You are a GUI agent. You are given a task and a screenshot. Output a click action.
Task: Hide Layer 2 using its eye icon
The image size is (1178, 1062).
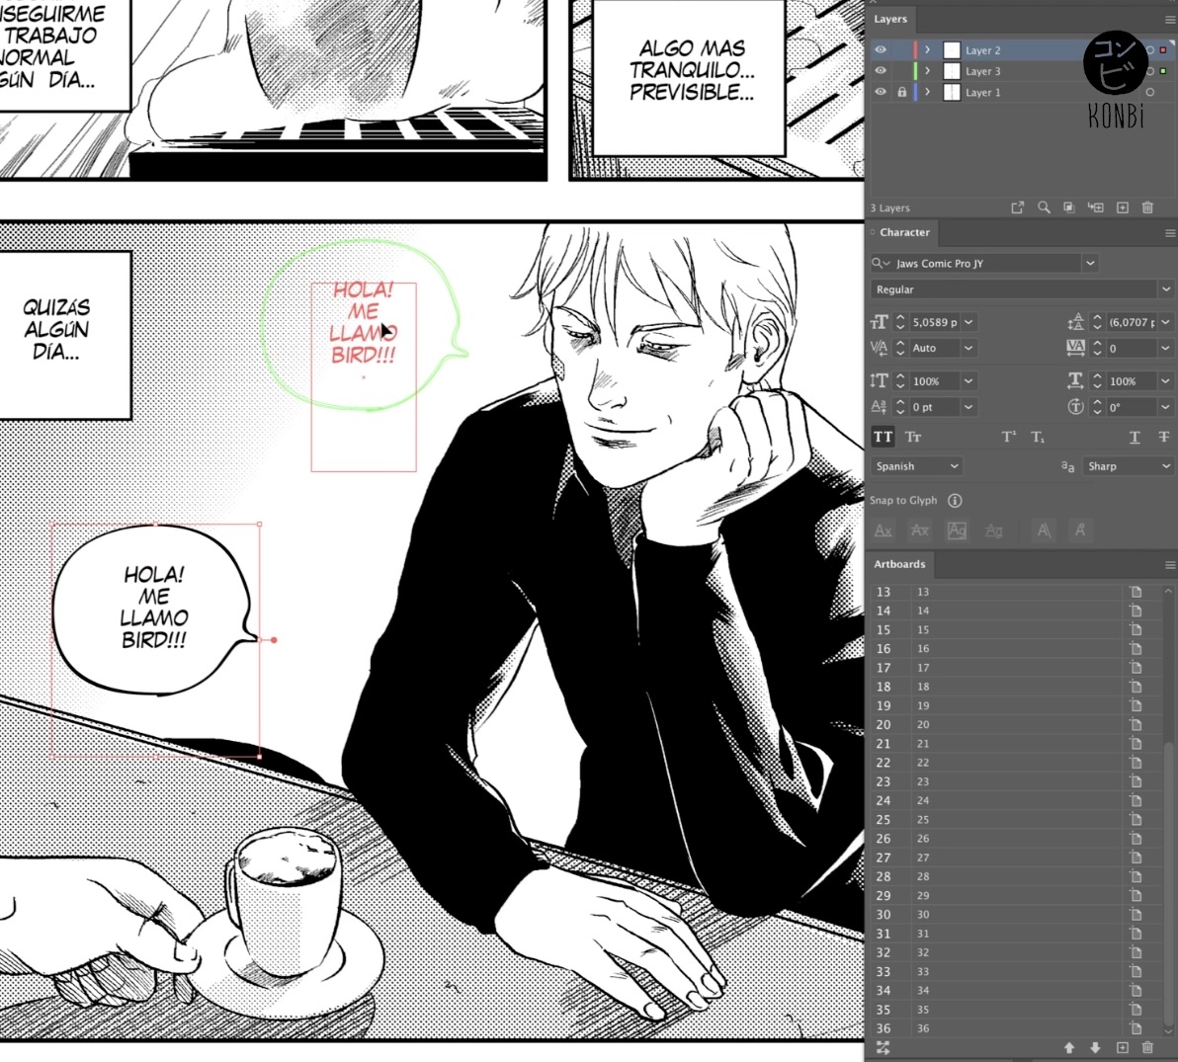[x=881, y=50]
